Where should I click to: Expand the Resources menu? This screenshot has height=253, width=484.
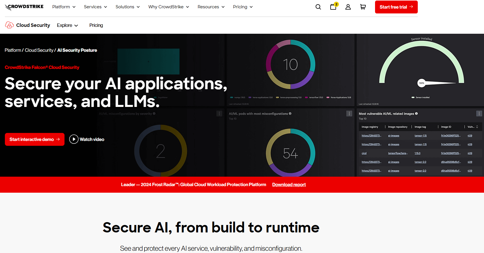pyautogui.click(x=211, y=7)
